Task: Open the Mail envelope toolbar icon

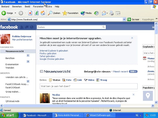Action: 104,13
